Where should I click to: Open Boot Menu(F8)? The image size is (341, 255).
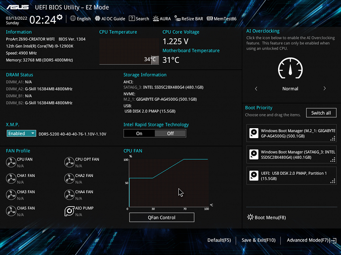(267, 217)
